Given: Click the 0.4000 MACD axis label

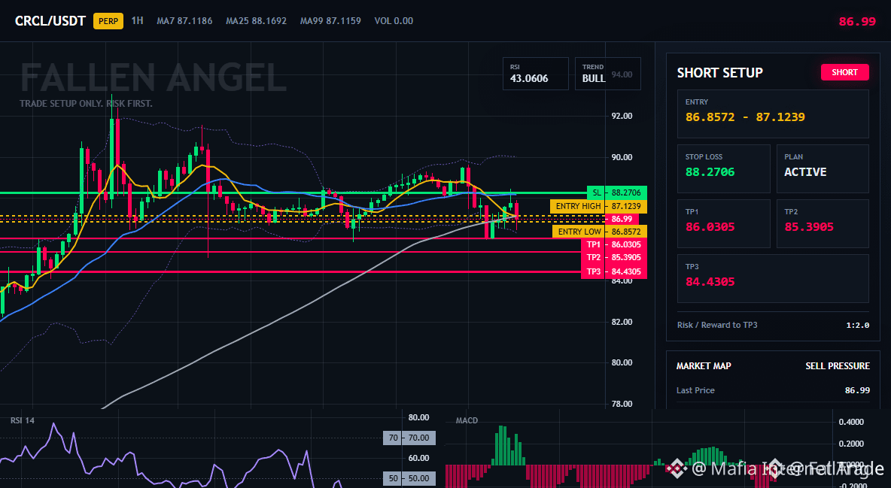Looking at the screenshot, I should pyautogui.click(x=851, y=422).
